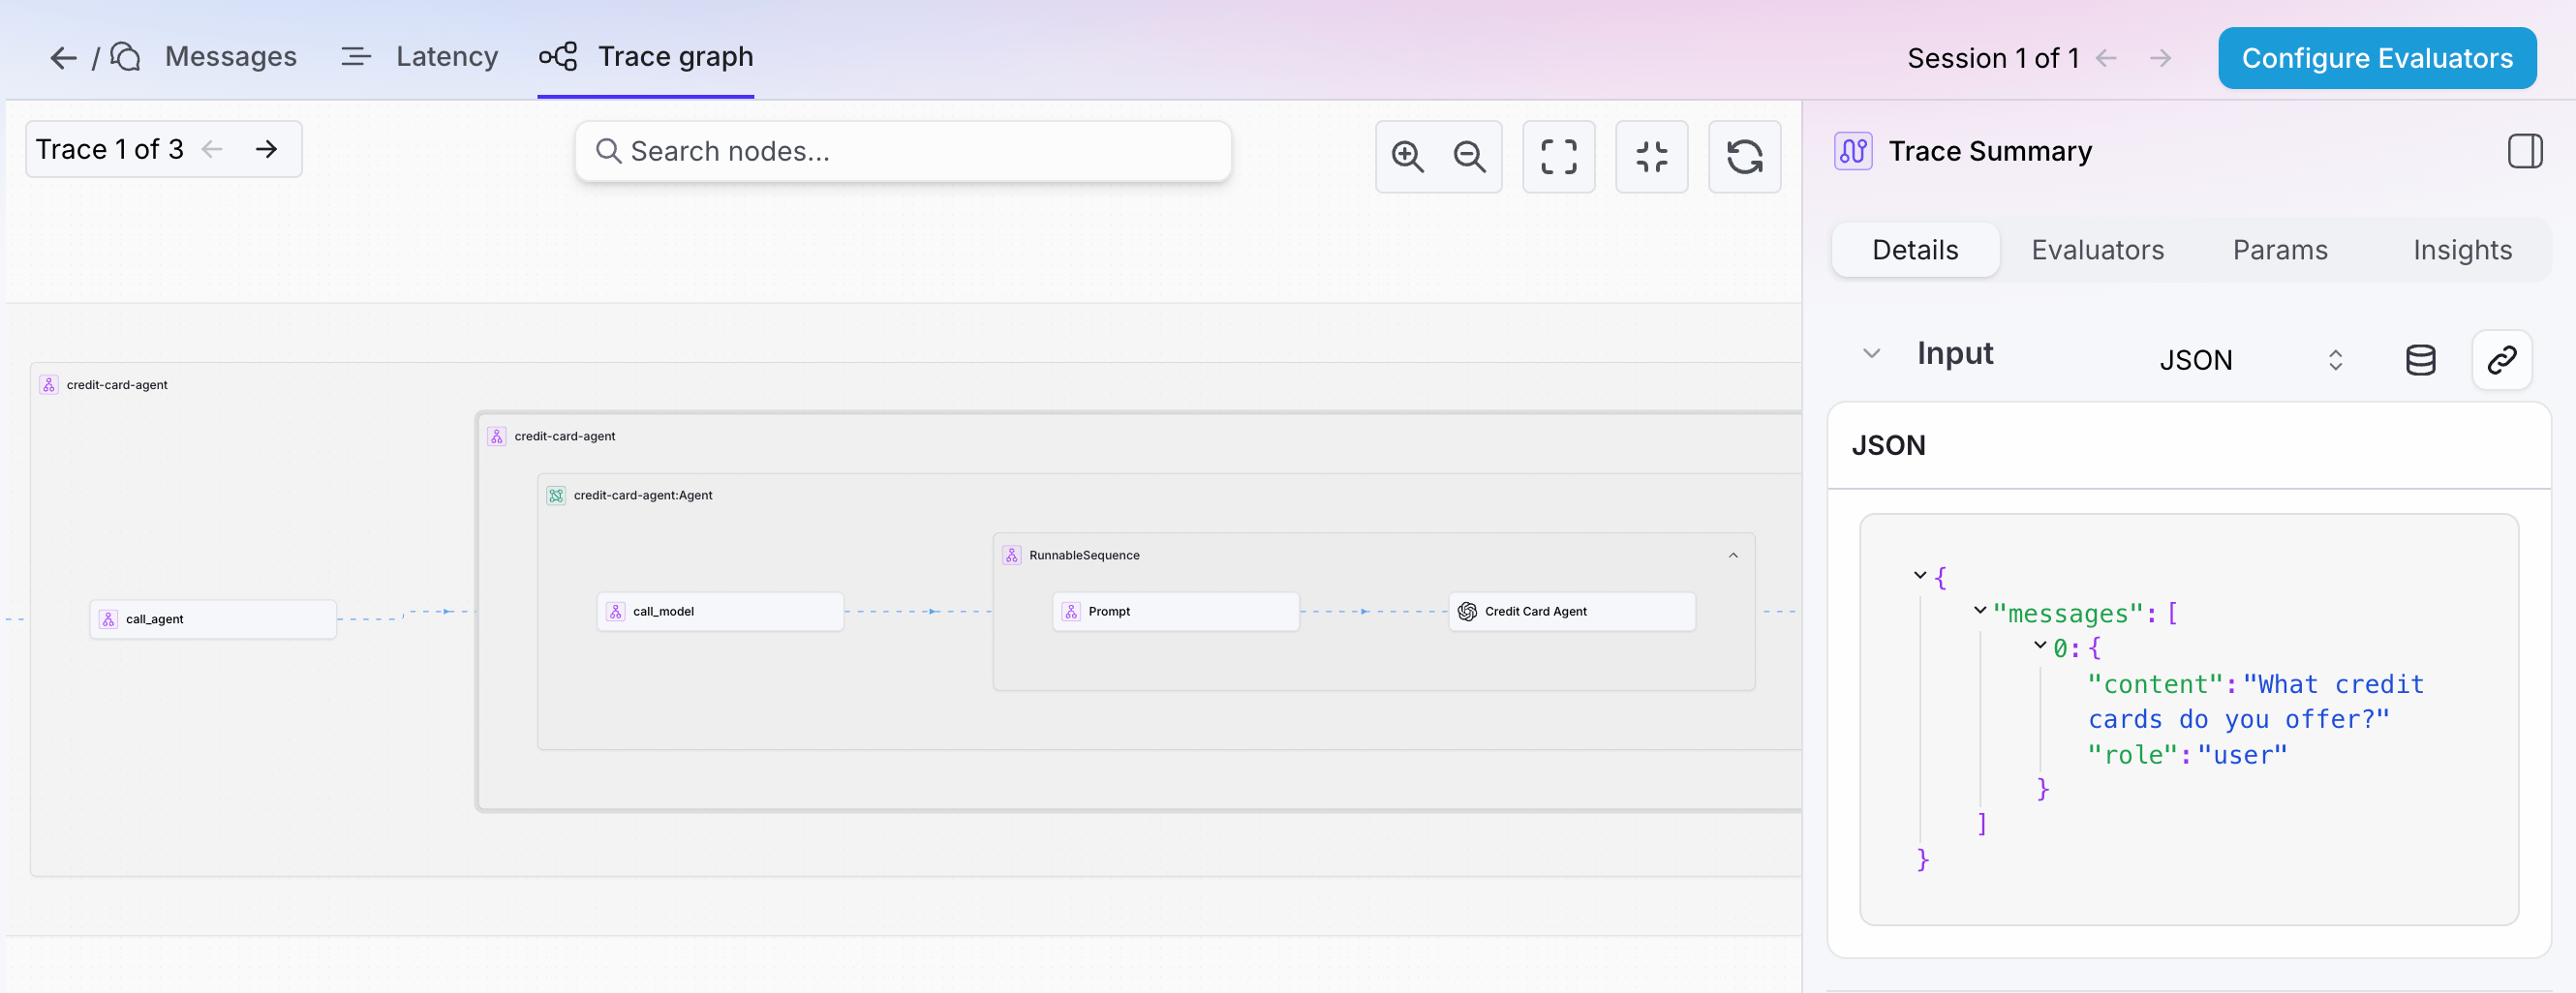The image size is (2576, 993).
Task: Zoom in on the trace graph
Action: click(1408, 157)
